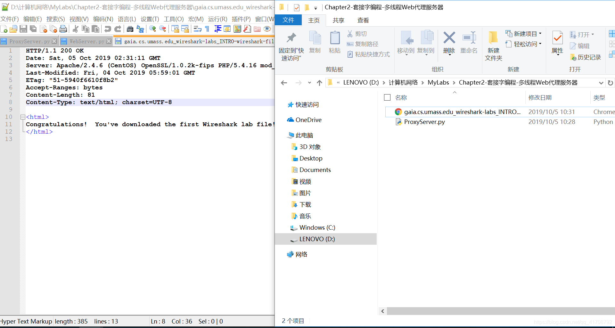This screenshot has height=328, width=615.
Task: Open the Explorer 文件 tab
Action: point(288,20)
